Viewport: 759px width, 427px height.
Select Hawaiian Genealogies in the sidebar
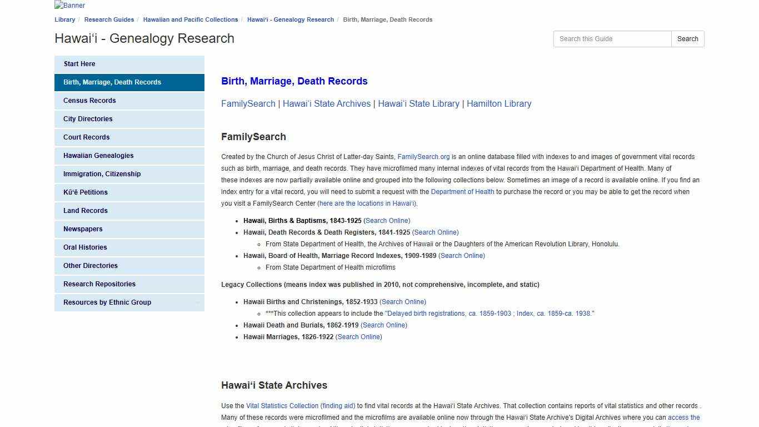tap(98, 156)
